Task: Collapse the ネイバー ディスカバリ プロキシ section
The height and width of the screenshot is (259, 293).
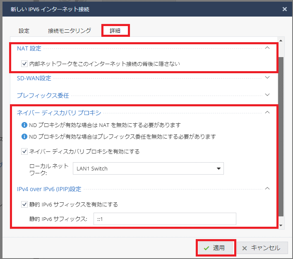Action: (267, 112)
